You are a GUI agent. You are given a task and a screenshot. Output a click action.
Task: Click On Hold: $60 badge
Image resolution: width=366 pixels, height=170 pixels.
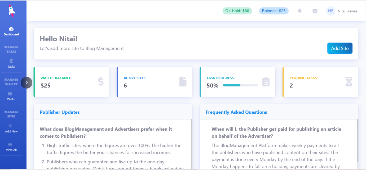pos(237,11)
